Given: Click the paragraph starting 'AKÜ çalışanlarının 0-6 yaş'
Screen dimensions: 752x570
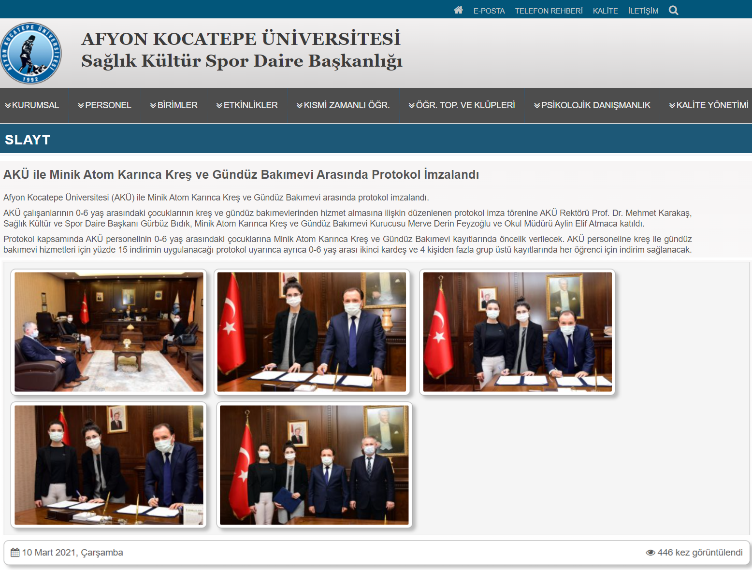Looking at the screenshot, I should tap(347, 218).
